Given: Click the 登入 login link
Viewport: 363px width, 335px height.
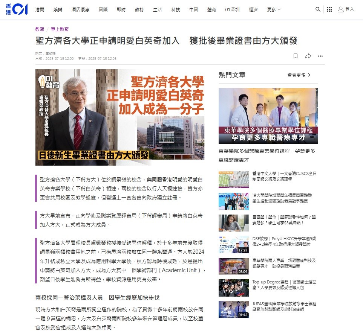Looking at the screenshot, I should (349, 9).
